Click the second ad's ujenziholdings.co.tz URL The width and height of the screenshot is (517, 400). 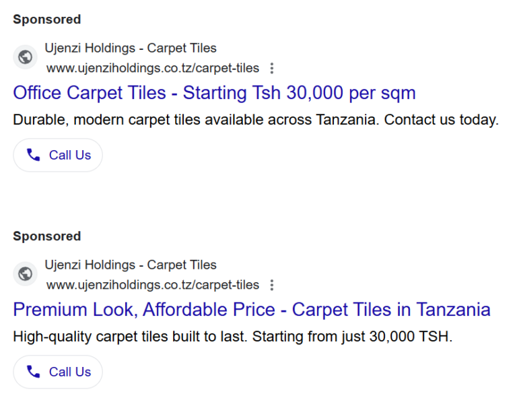click(152, 285)
